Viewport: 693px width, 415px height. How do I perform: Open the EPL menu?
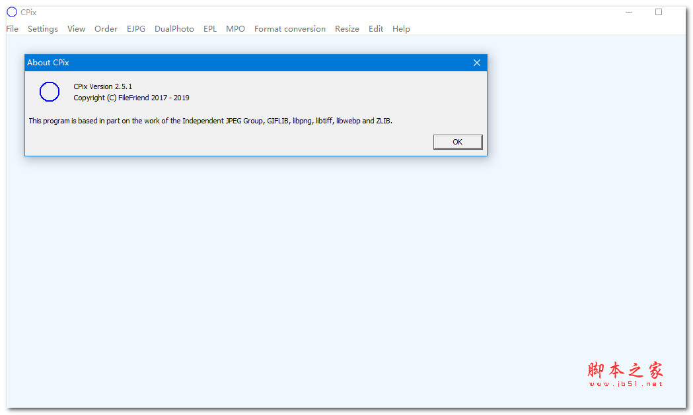[x=210, y=28]
